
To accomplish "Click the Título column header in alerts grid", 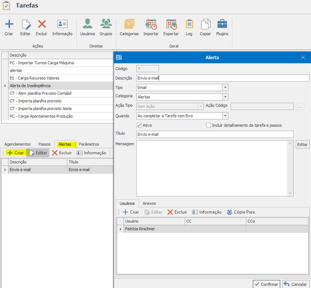I will 90,162.
